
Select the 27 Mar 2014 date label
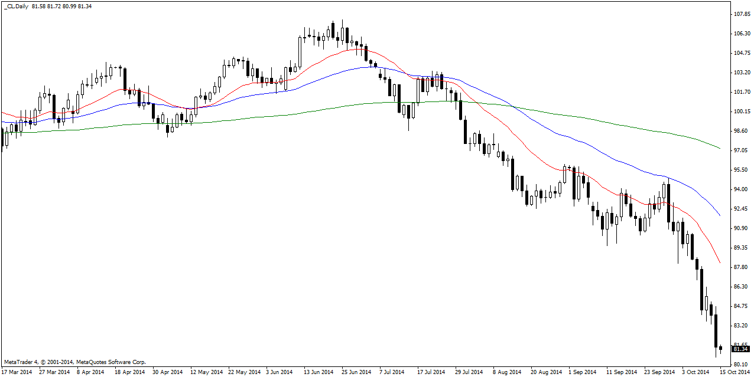click(x=54, y=372)
